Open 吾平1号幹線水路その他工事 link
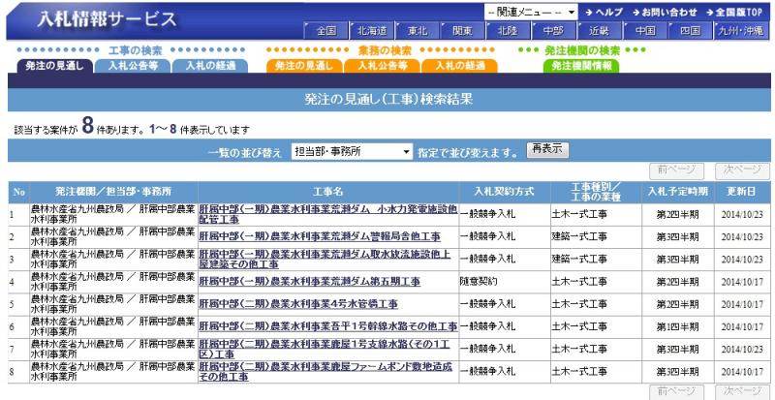Image resolution: width=775 pixels, height=400 pixels. click(x=328, y=326)
